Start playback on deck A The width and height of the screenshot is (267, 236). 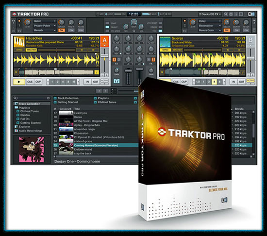point(19,82)
